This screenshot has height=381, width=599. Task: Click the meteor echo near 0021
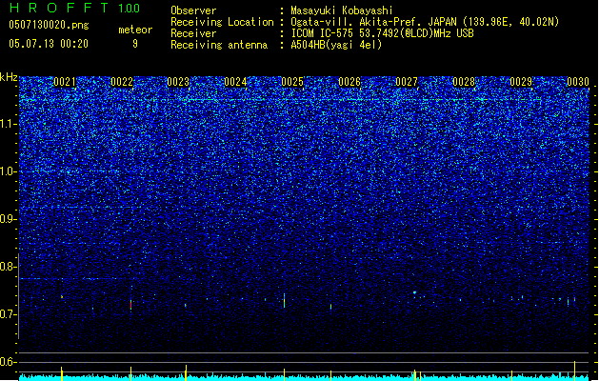tap(62, 296)
